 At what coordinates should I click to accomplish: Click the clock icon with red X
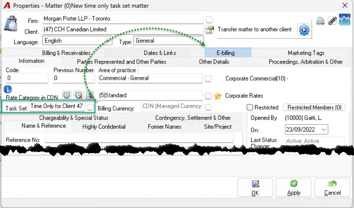click(x=78, y=95)
